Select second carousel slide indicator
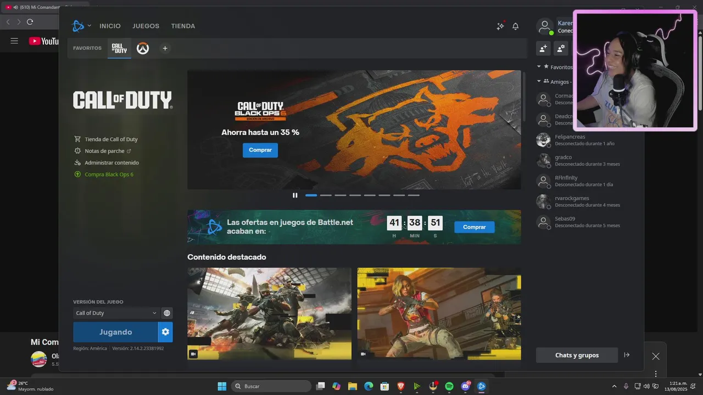This screenshot has width=703, height=395. (x=326, y=195)
